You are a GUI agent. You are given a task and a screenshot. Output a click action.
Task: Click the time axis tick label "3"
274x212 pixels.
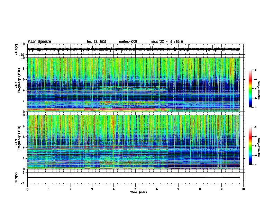coord(92,189)
